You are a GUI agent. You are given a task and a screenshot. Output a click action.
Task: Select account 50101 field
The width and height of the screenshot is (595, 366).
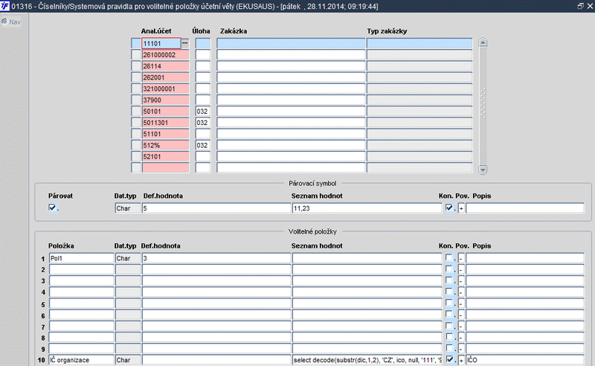165,112
